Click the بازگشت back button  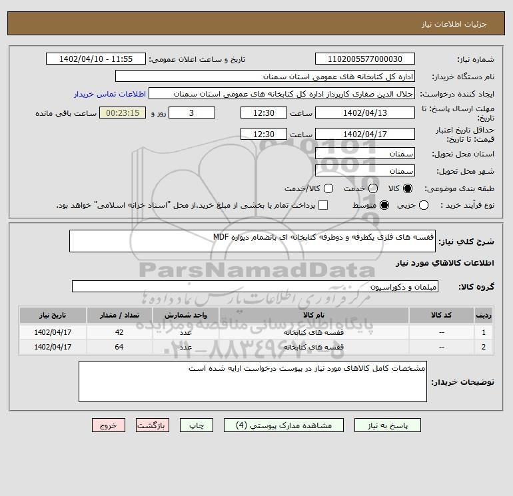pyautogui.click(x=153, y=425)
